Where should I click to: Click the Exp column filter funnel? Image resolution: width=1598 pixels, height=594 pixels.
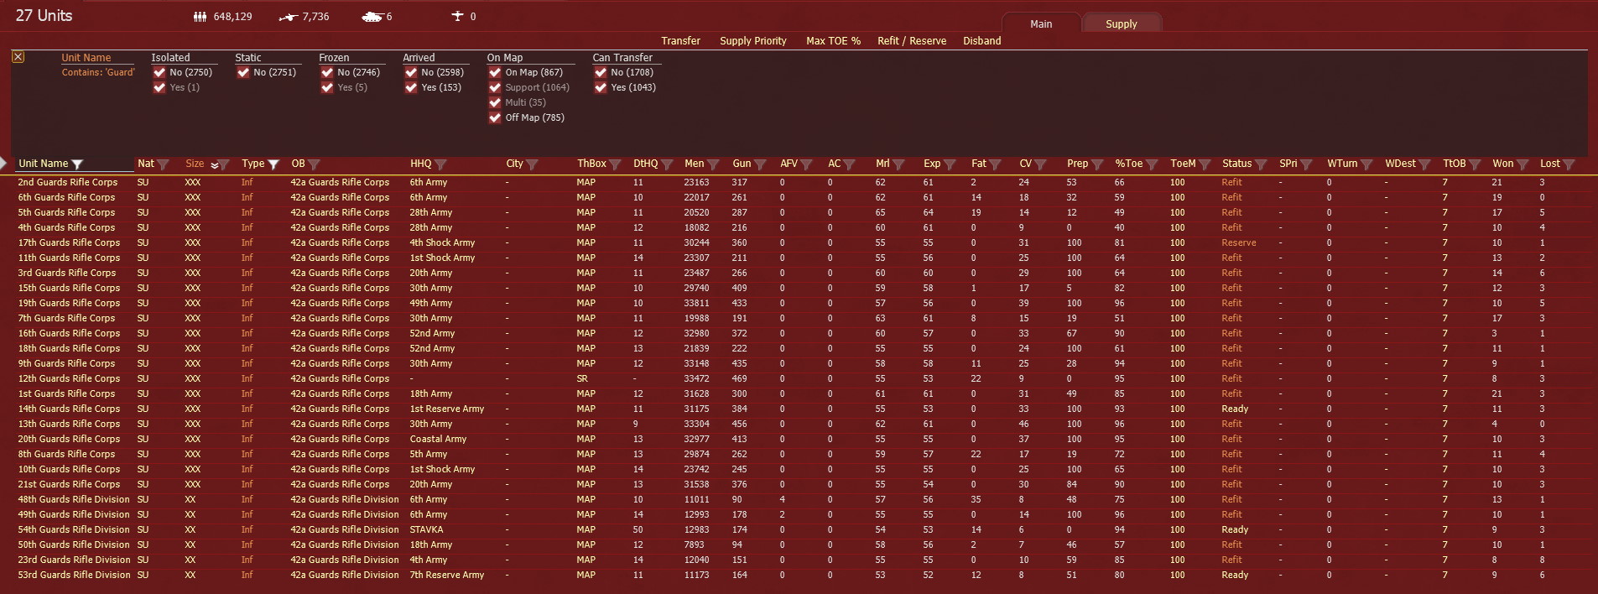[x=950, y=164]
